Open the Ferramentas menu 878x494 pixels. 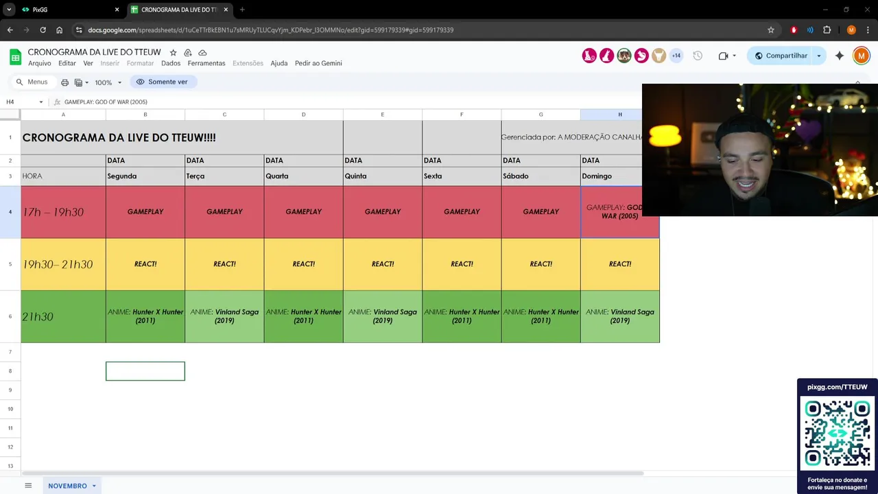point(206,63)
